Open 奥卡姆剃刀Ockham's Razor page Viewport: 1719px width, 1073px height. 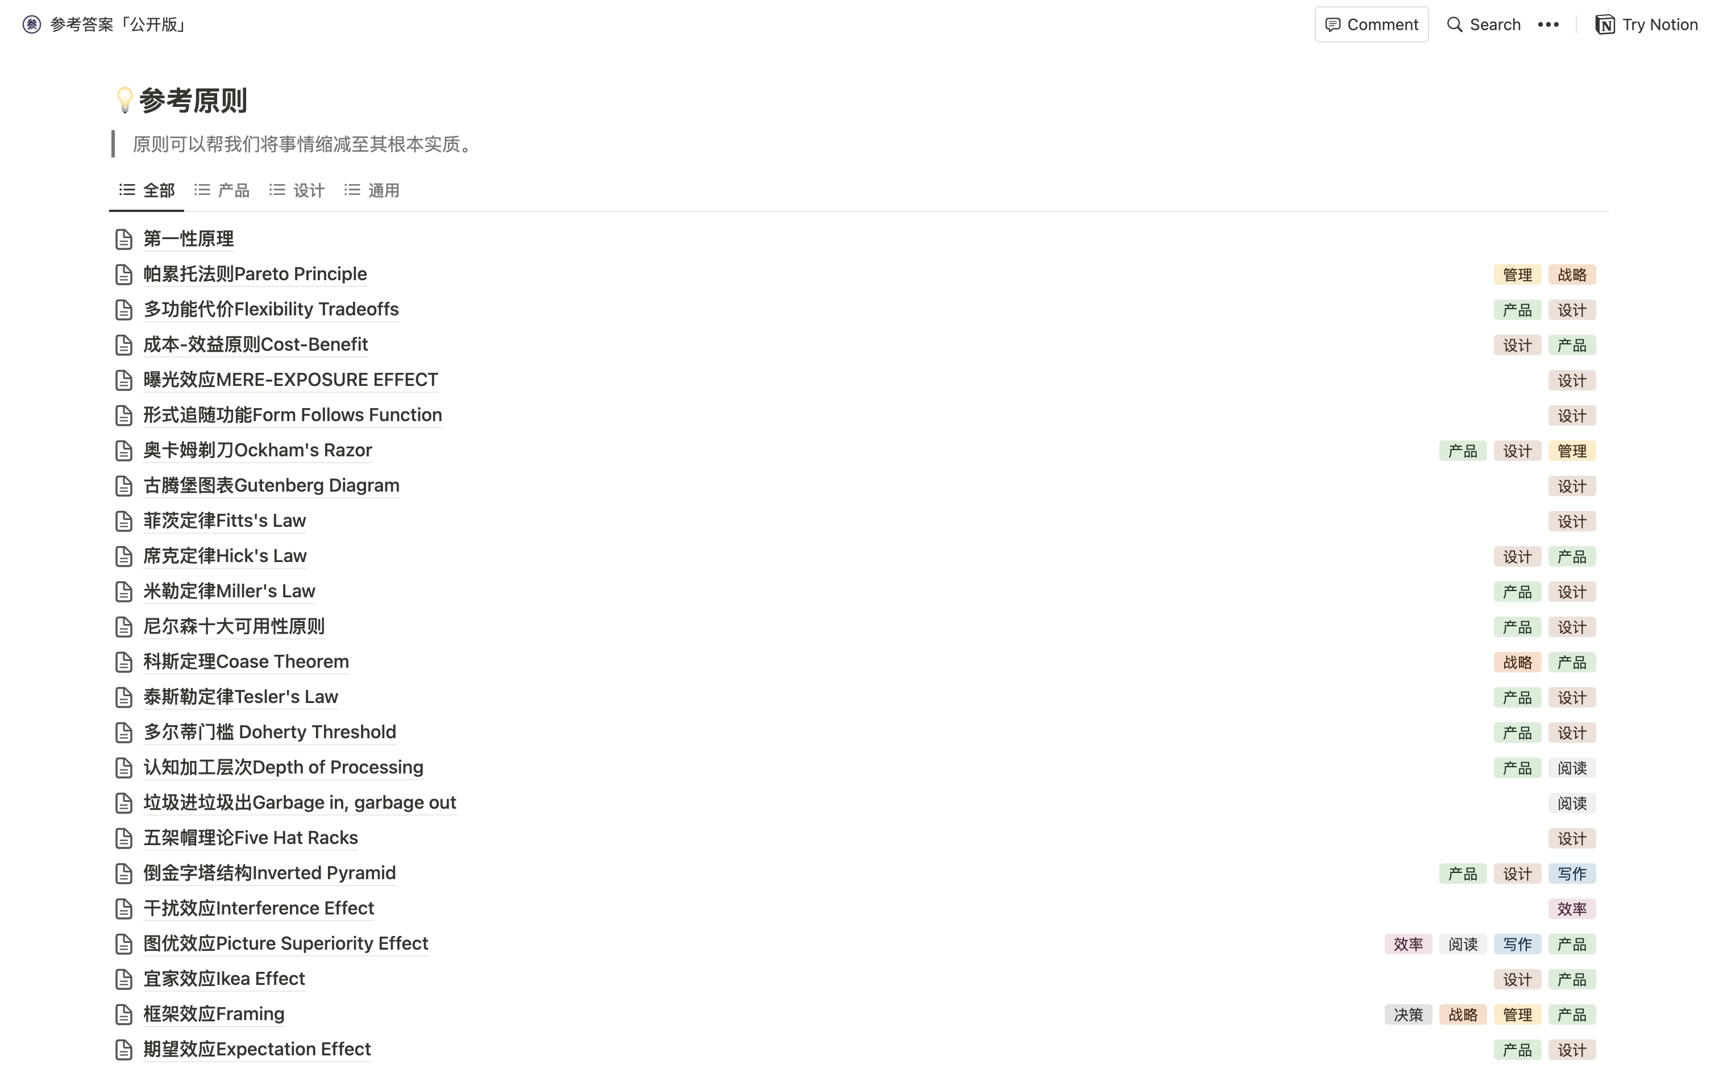(258, 450)
